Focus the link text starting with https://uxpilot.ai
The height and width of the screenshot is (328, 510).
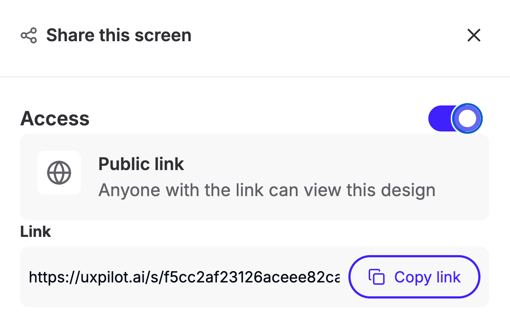click(185, 277)
